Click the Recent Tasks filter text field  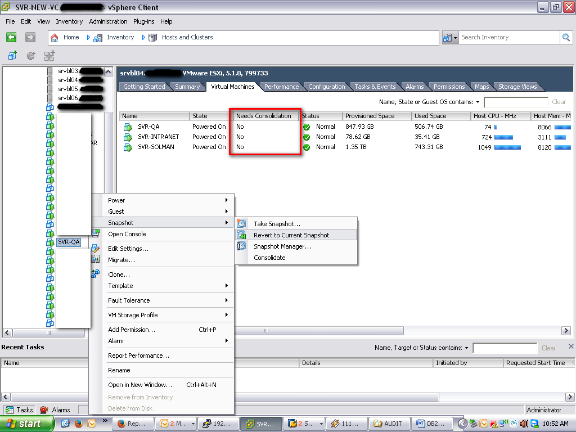coord(505,348)
